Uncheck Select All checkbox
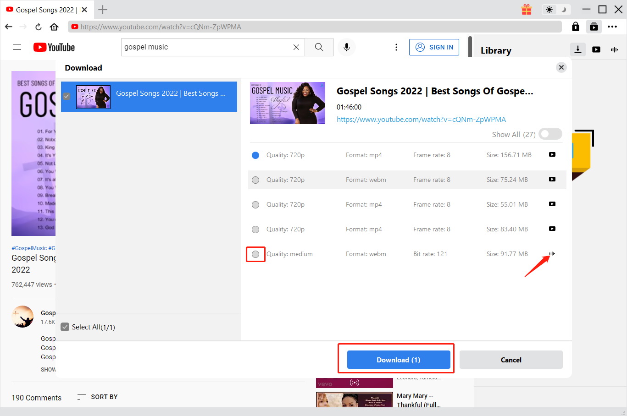The height and width of the screenshot is (416, 627). point(65,327)
